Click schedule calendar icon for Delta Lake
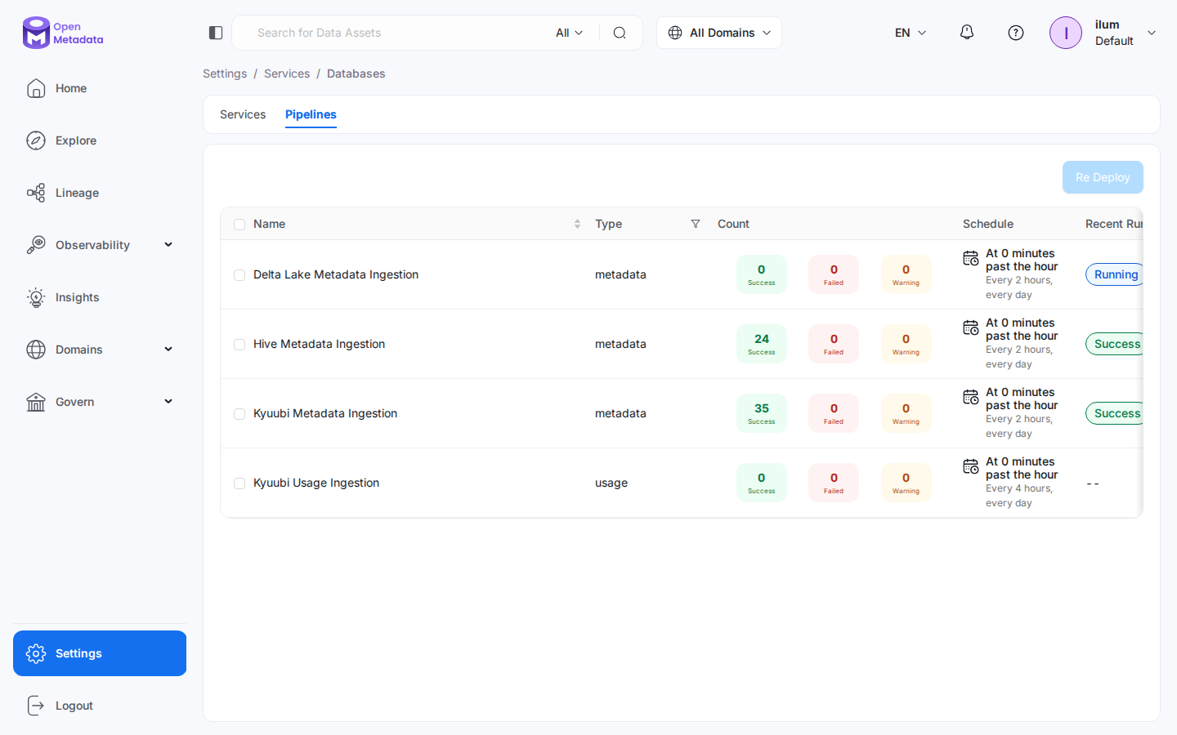1177x735 pixels. [971, 258]
